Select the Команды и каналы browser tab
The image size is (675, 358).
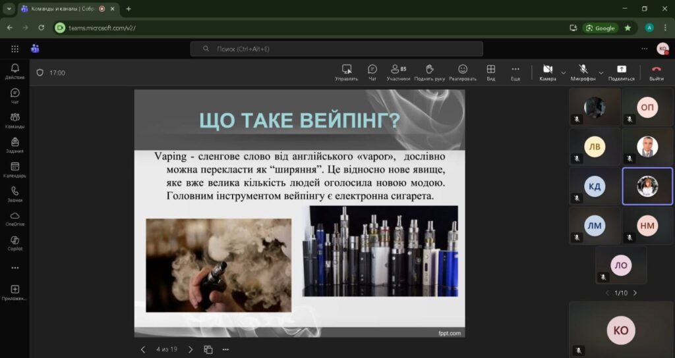tap(58, 9)
